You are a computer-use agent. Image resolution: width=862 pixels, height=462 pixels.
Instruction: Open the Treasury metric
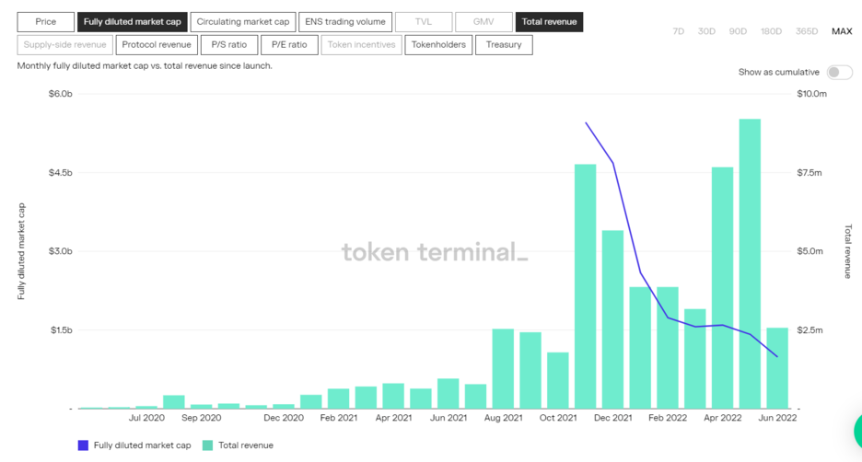pyautogui.click(x=504, y=44)
